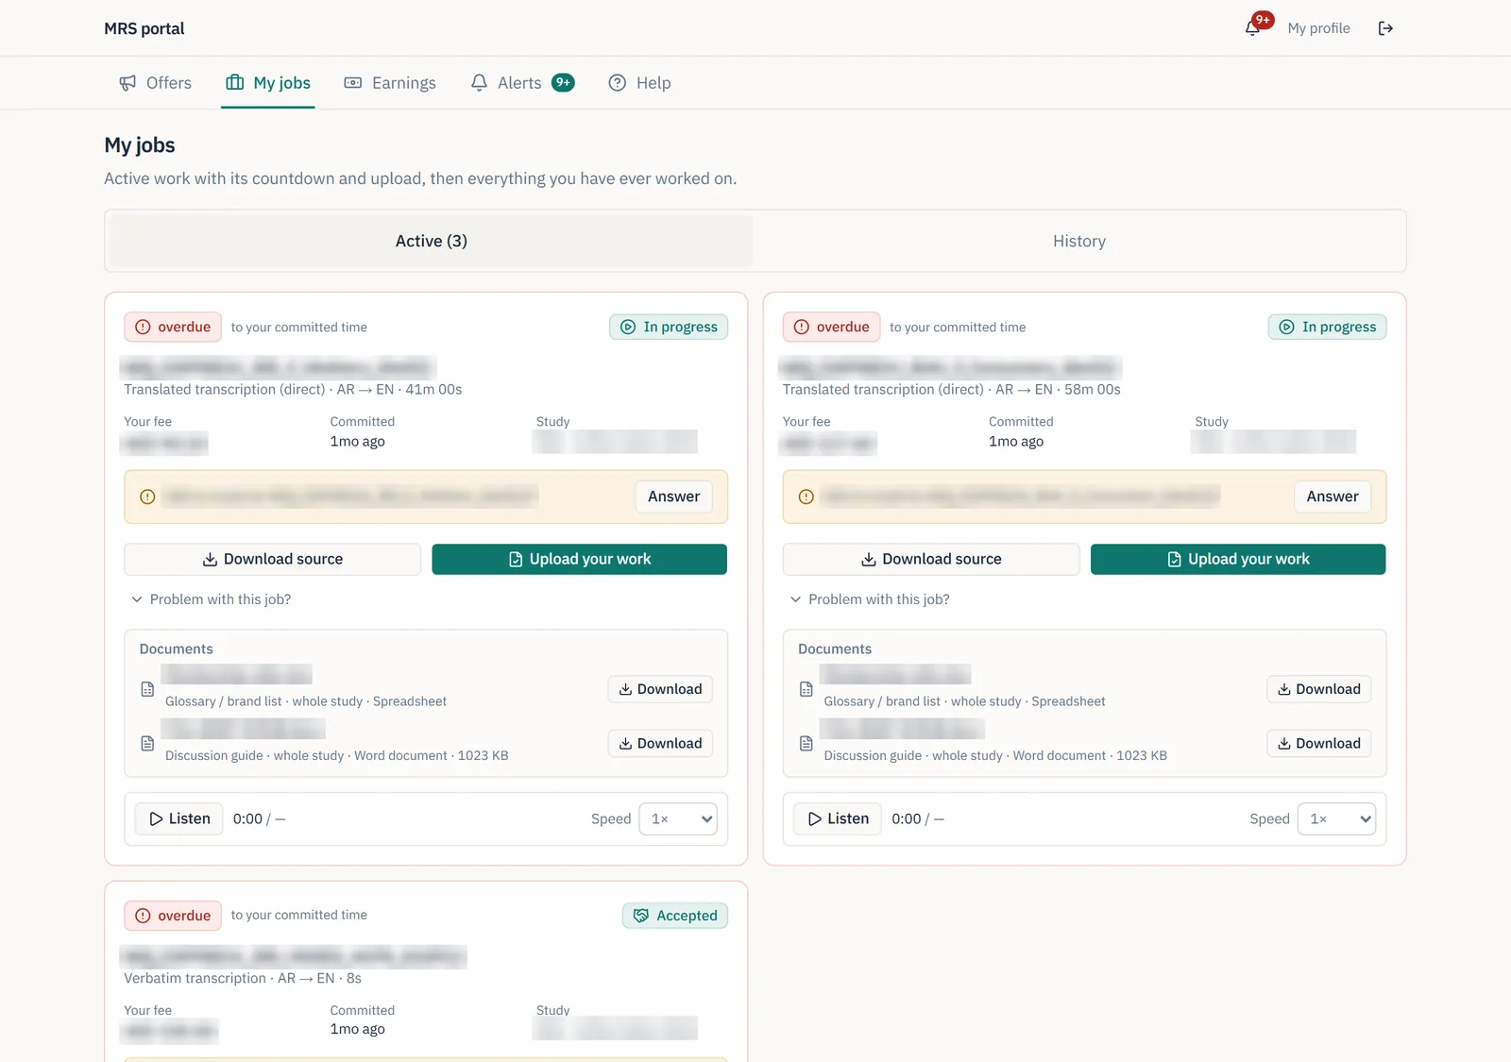The image size is (1511, 1062).
Task: Play audio with Listen in 41m 00s job
Action: (179, 819)
